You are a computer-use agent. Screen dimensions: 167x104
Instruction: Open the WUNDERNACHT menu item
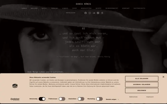112,8
